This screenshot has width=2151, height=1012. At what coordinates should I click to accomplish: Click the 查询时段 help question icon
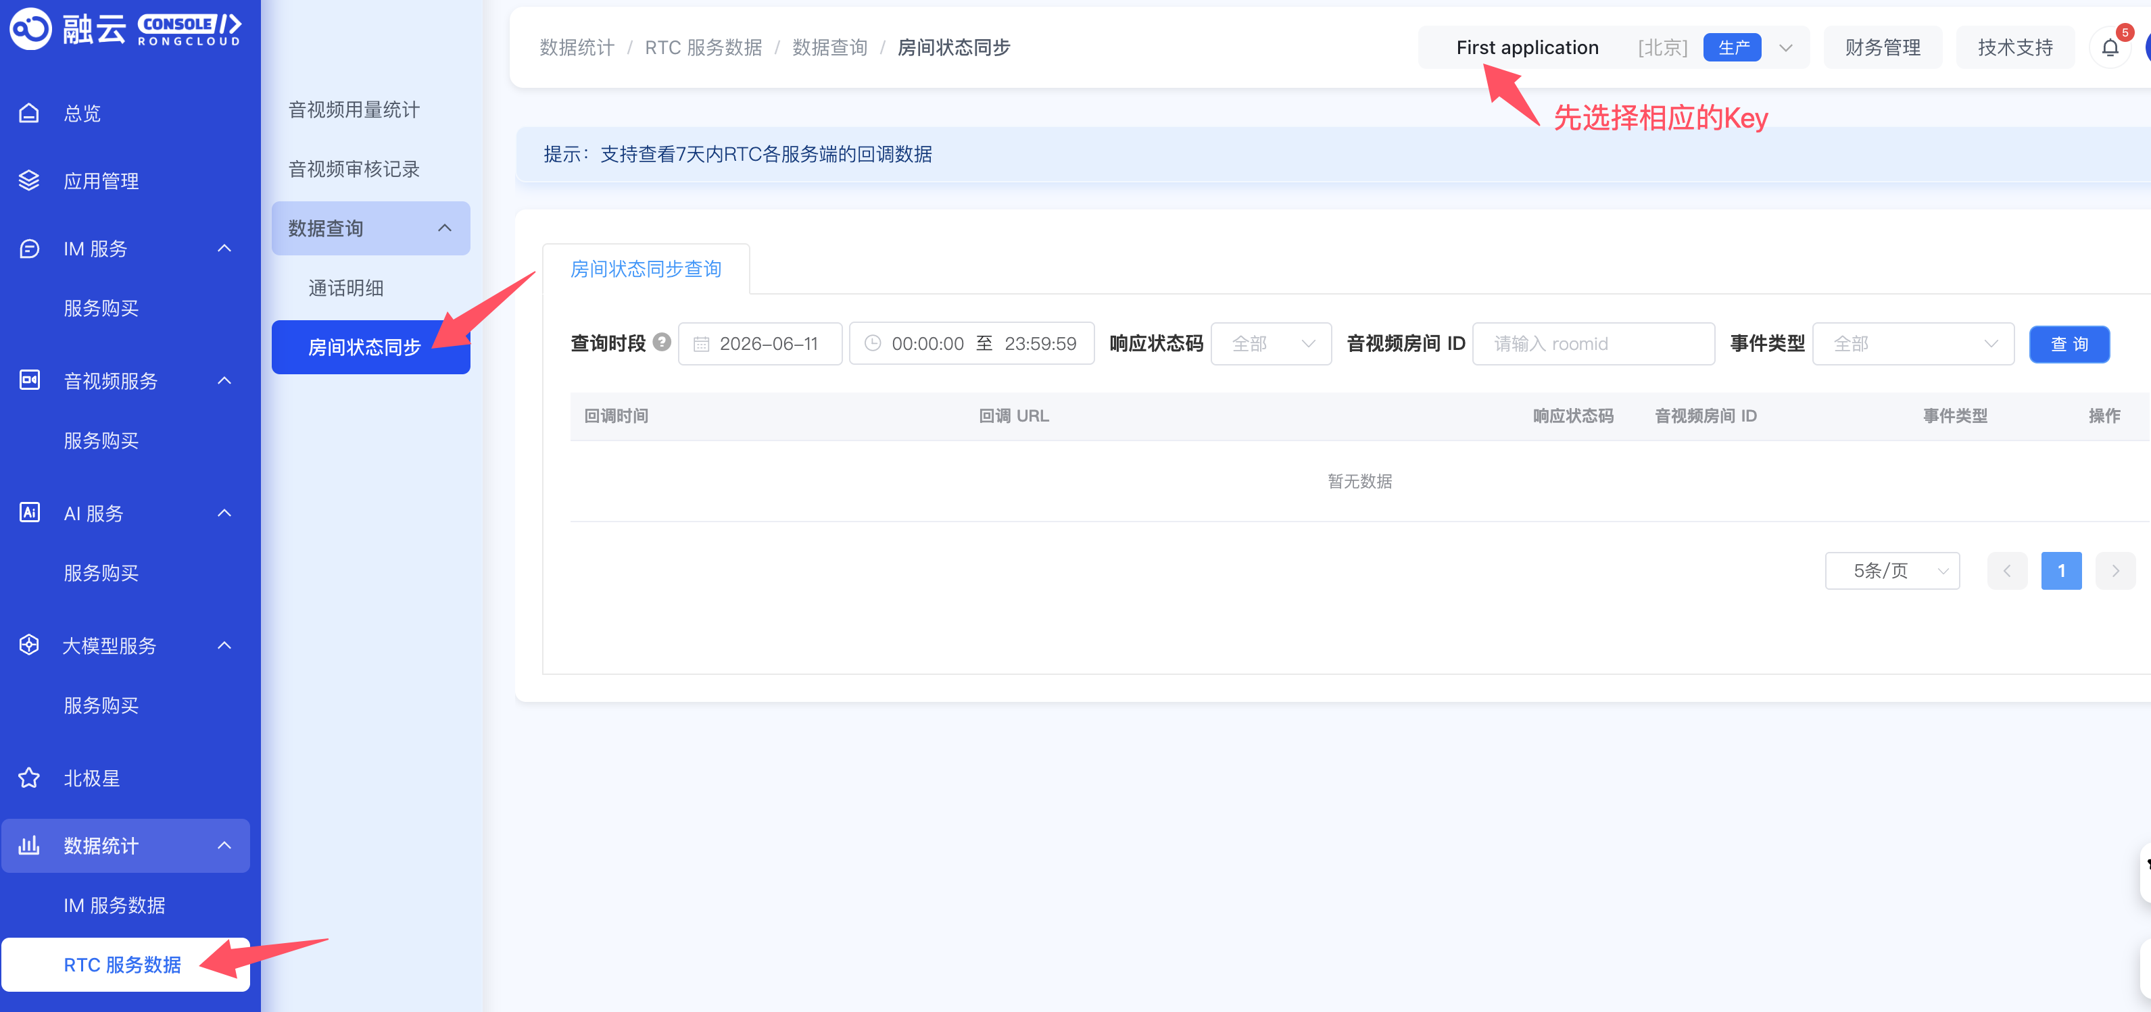(x=662, y=342)
